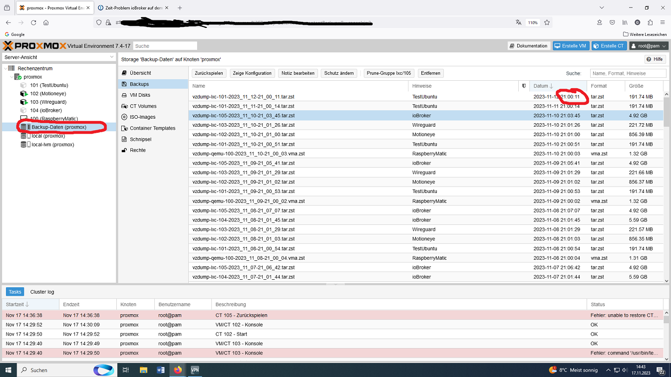Open ISO-Images in storage sidebar
Viewport: 671px width, 377px height.
(142, 117)
